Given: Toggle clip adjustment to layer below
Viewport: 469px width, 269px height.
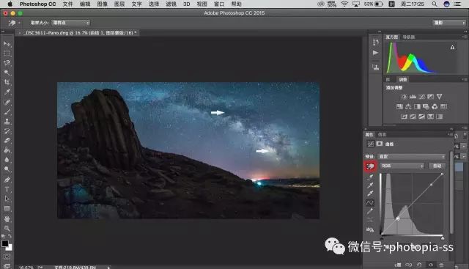Looking at the screenshot, I should [x=398, y=265].
